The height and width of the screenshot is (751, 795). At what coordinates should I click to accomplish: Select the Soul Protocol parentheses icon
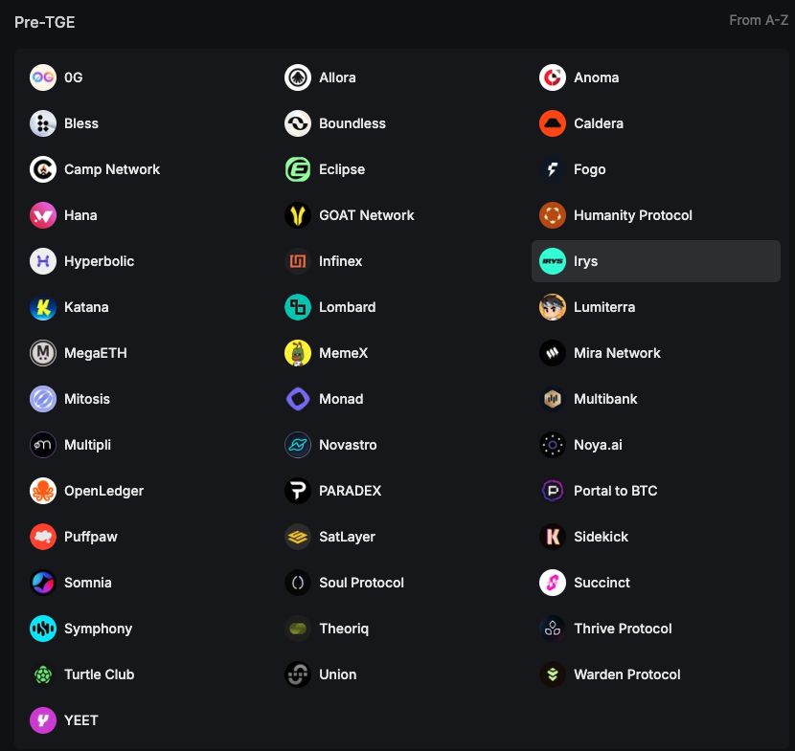298,583
